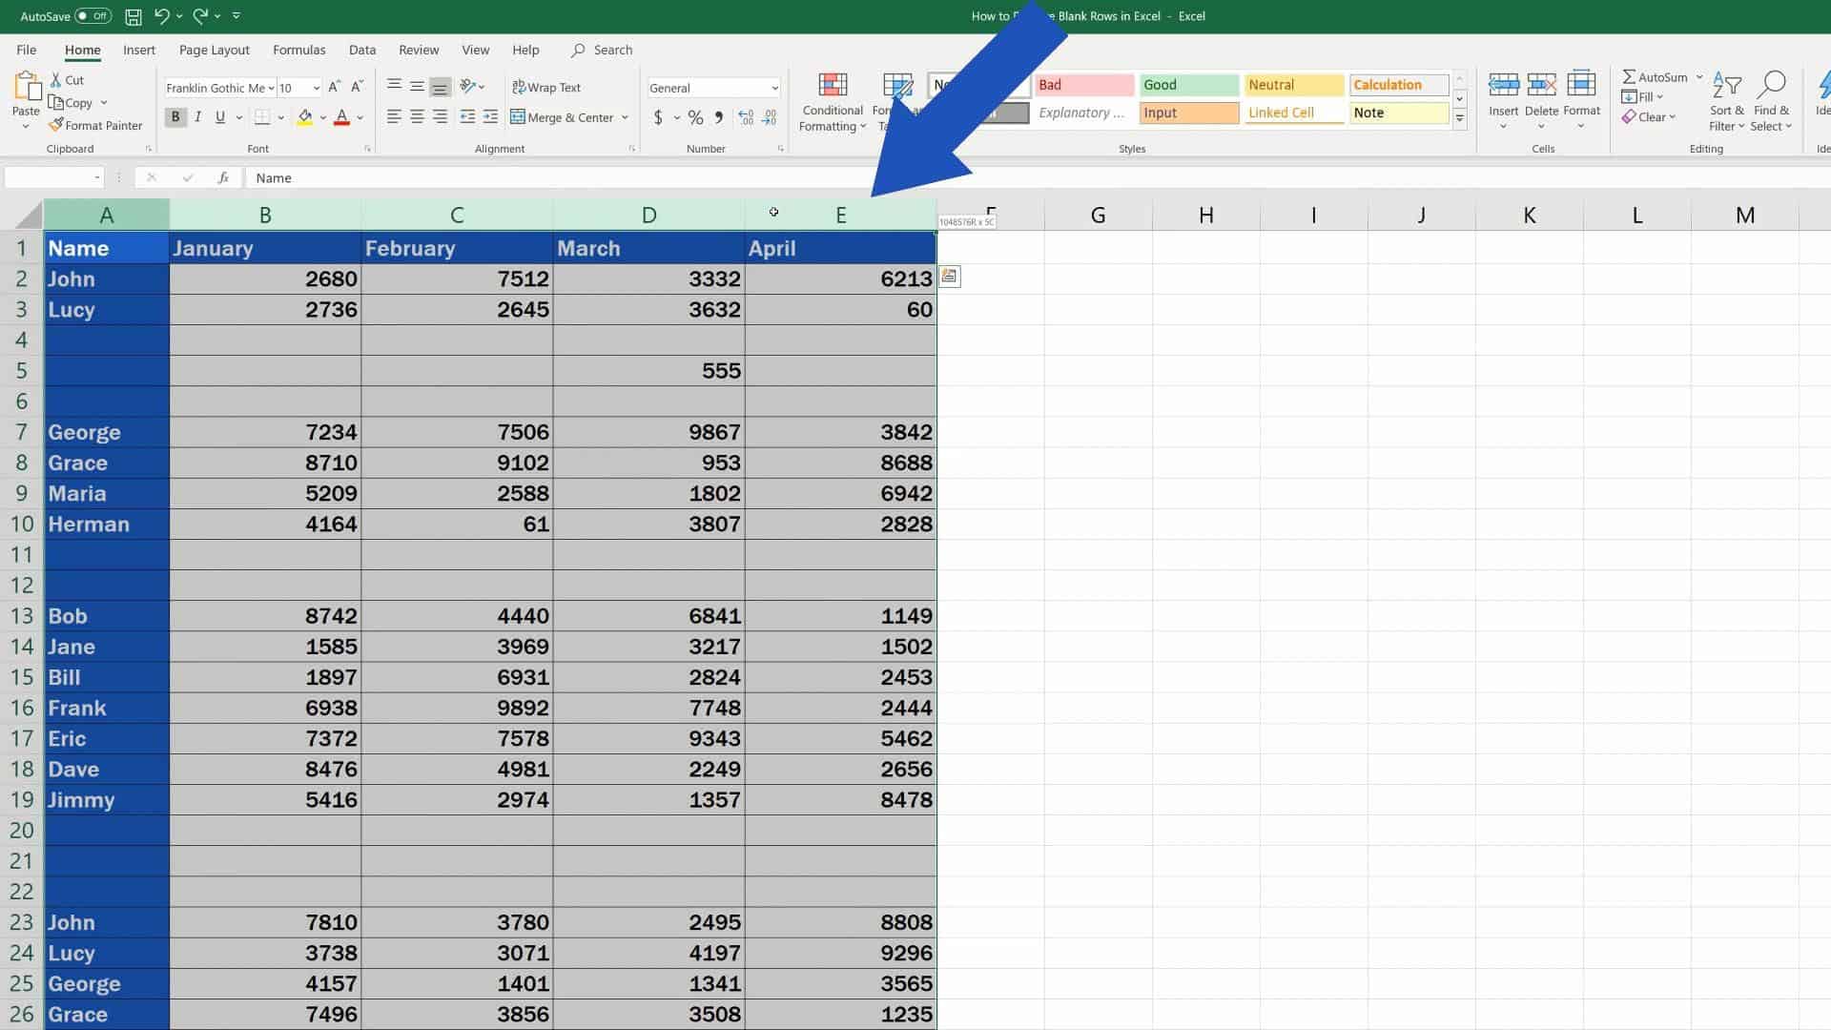
Task: Open the Fill Color swatch
Action: tap(306, 117)
